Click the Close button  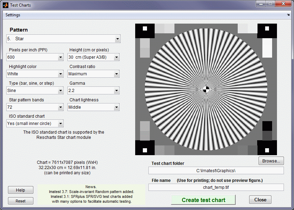(260, 200)
